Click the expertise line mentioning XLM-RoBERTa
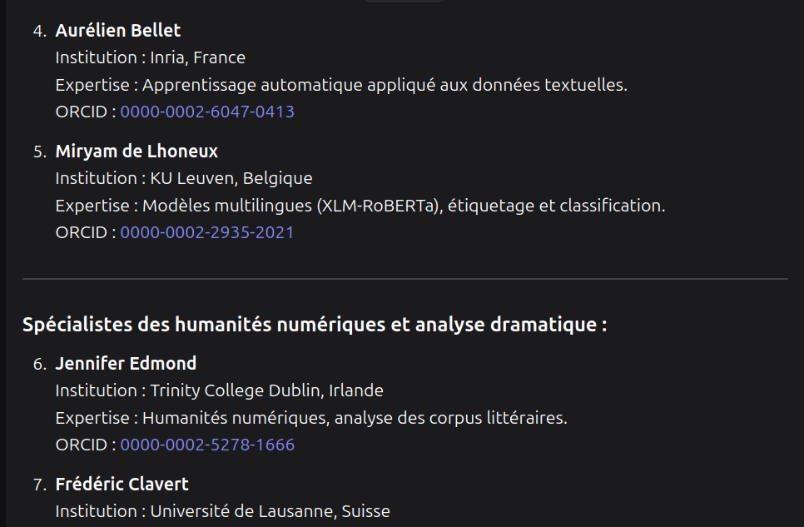804x527 pixels. pos(360,206)
